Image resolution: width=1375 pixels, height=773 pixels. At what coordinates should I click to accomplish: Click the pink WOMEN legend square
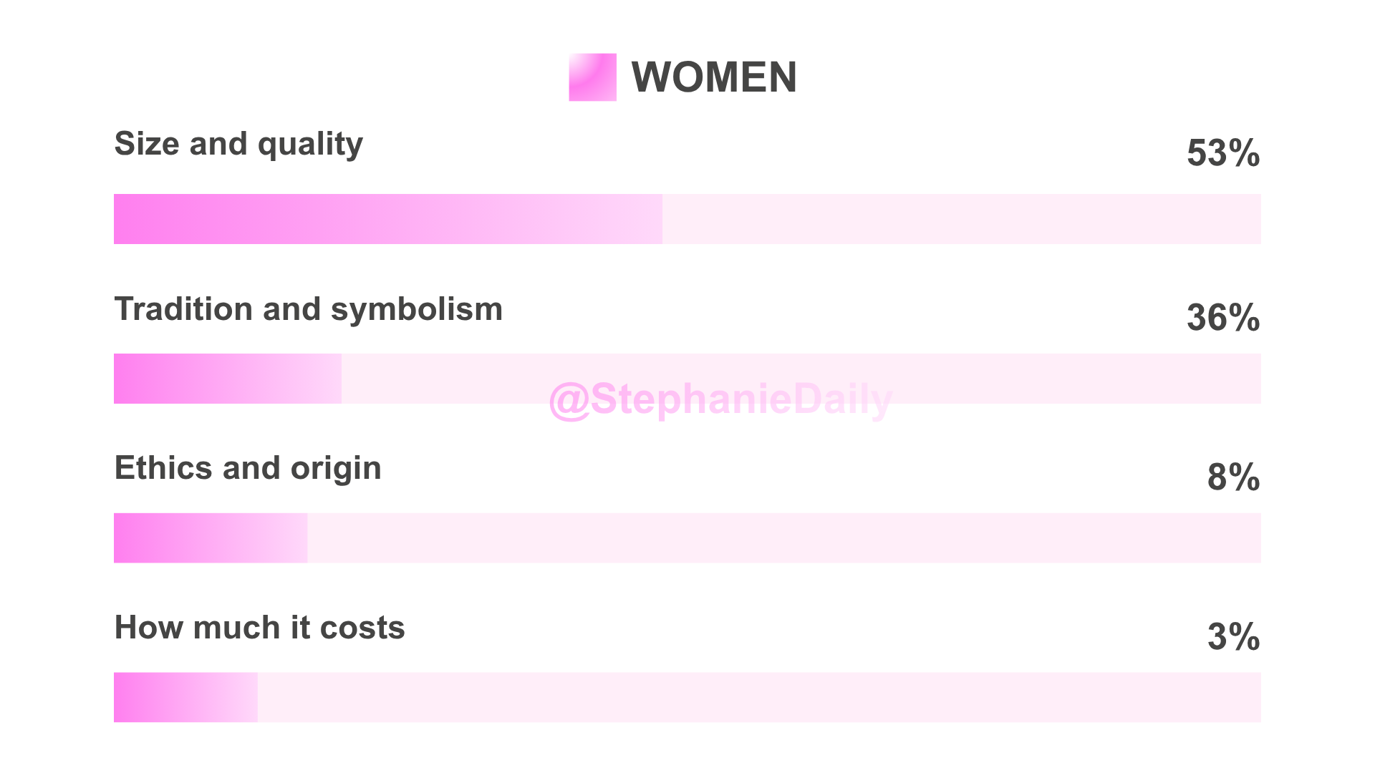pos(592,77)
